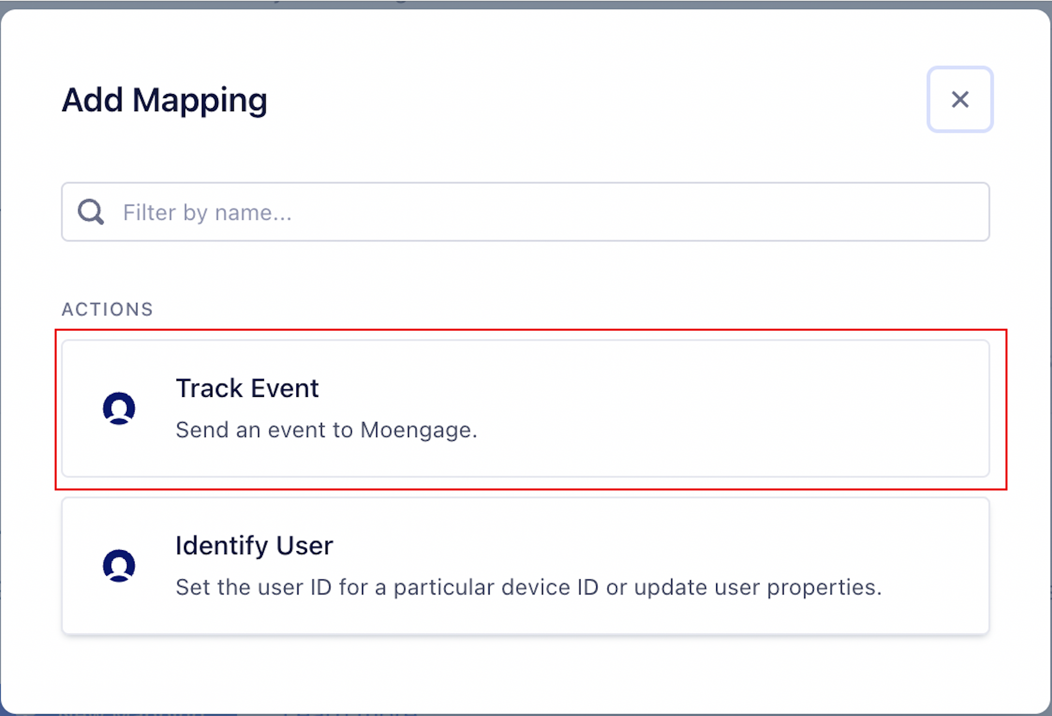Click the "Set the user ID" description
1052x716 pixels.
pos(529,588)
